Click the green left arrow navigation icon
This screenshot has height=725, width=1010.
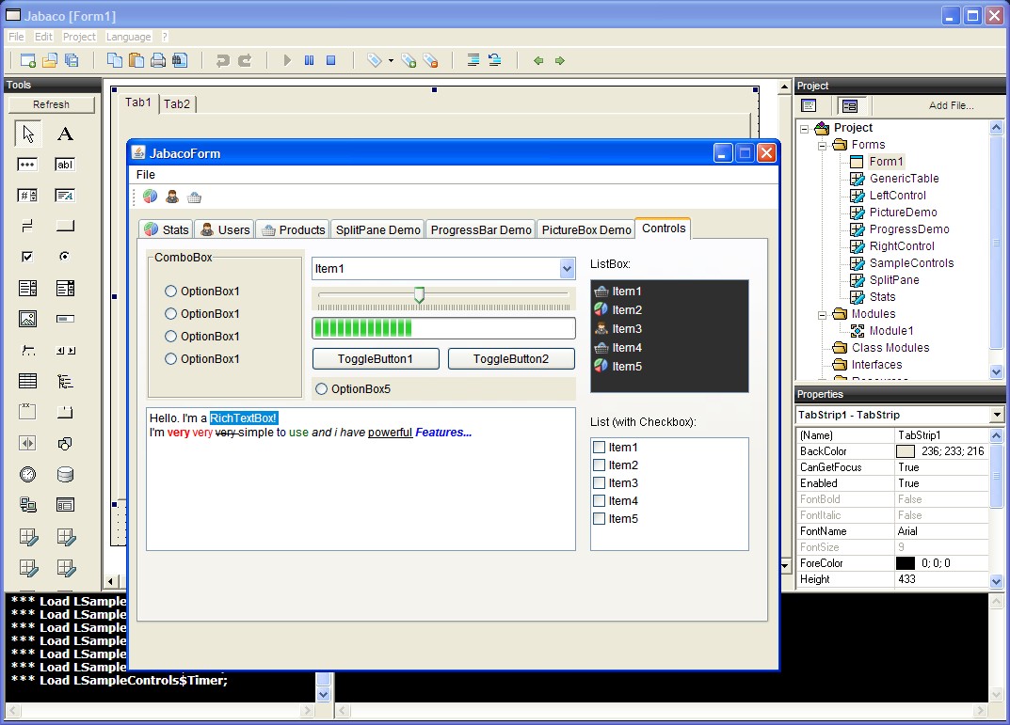(x=538, y=60)
